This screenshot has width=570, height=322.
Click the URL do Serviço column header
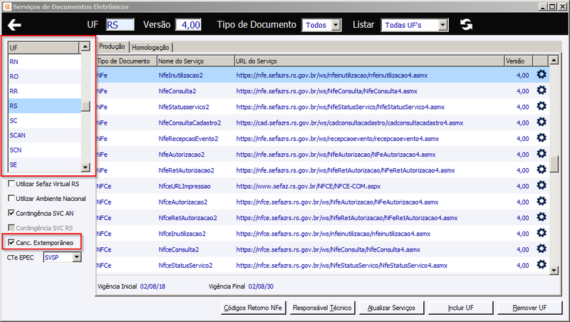coord(370,61)
